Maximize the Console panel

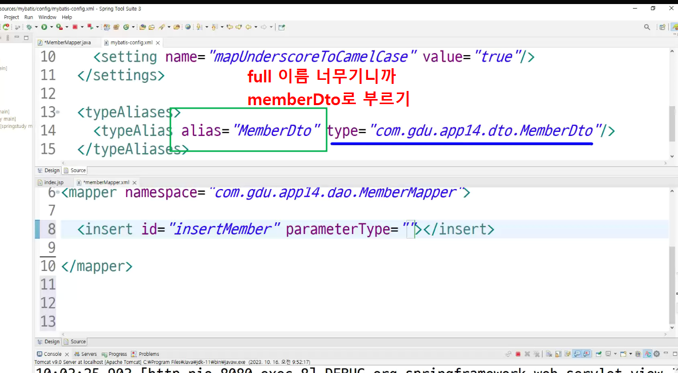click(x=675, y=354)
